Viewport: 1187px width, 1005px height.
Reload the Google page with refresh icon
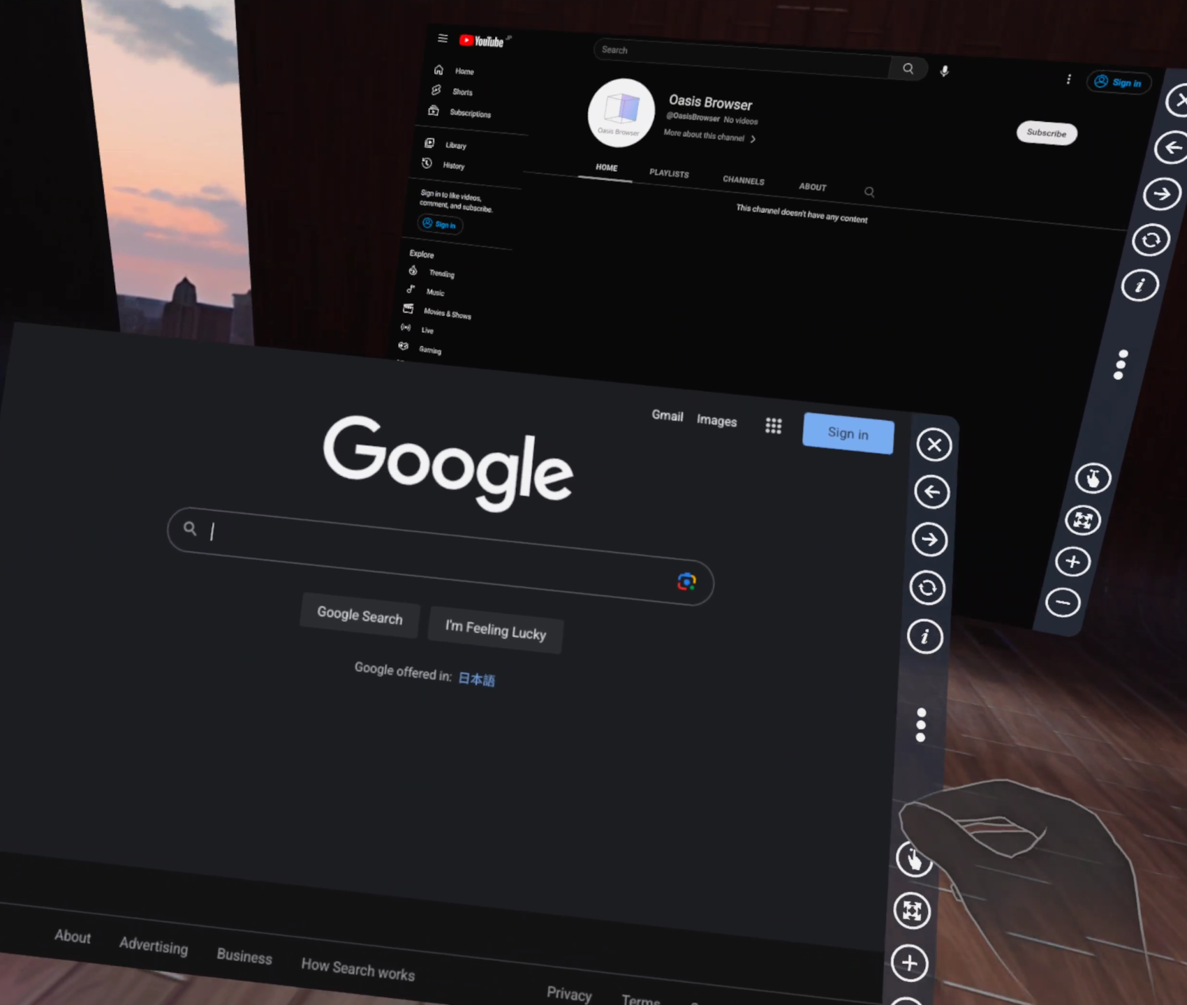coord(927,588)
